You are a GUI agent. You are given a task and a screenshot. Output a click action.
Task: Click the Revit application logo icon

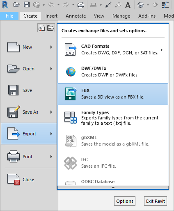click(5, 5)
